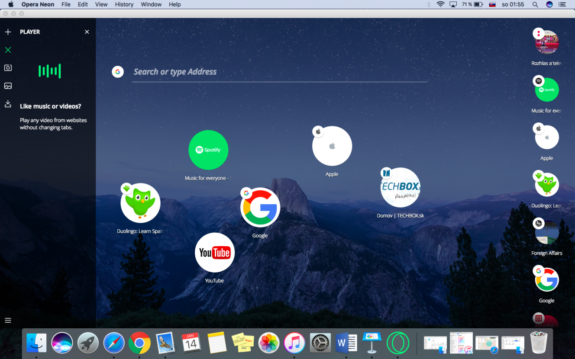The height and width of the screenshot is (359, 575).
Task: Launch Siri from the Dock
Action: pos(62,343)
